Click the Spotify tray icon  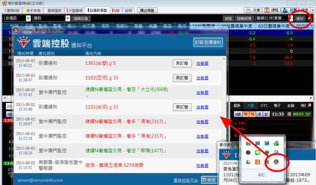(x=267, y=153)
